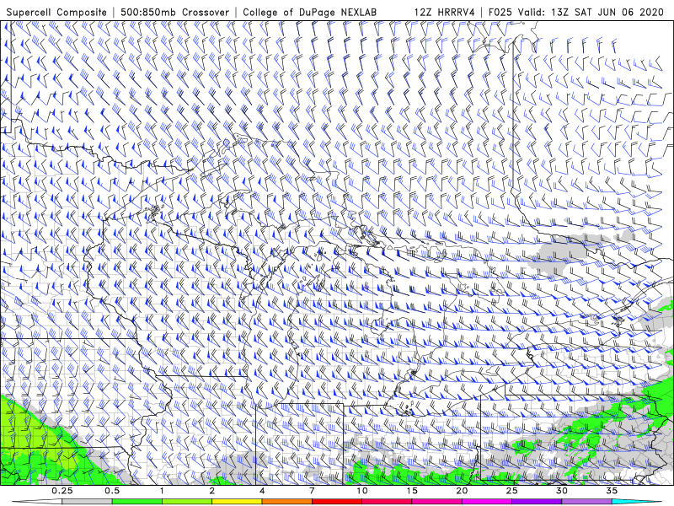The image size is (674, 506).
Task: Click 'F025 Valid: 13Z SAT JUN 06 2020' text
Action: tap(575, 12)
